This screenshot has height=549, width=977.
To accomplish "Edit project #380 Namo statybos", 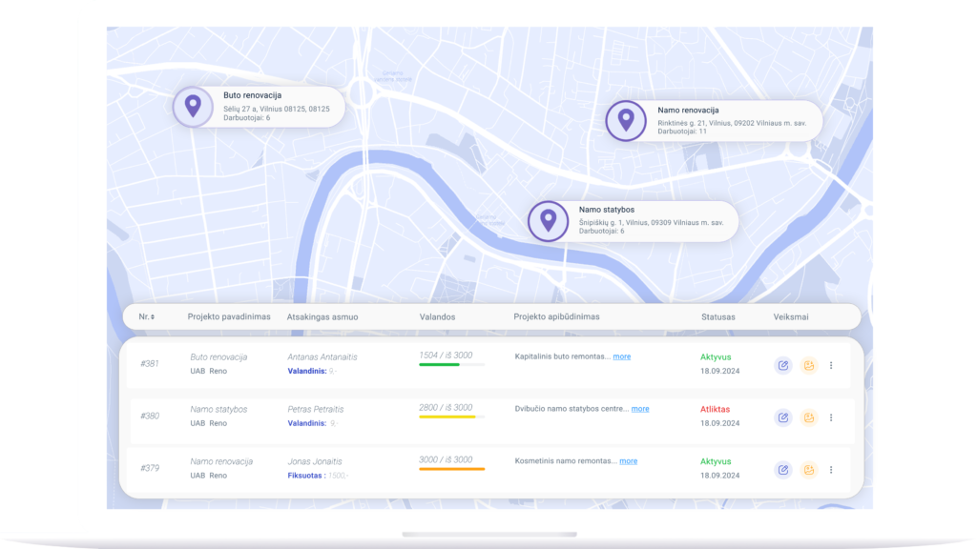I will click(x=782, y=417).
